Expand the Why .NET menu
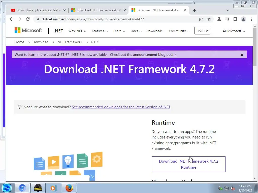 point(77,31)
